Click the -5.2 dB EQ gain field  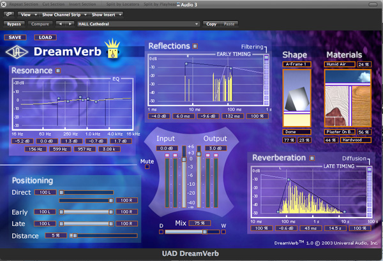click(22, 141)
